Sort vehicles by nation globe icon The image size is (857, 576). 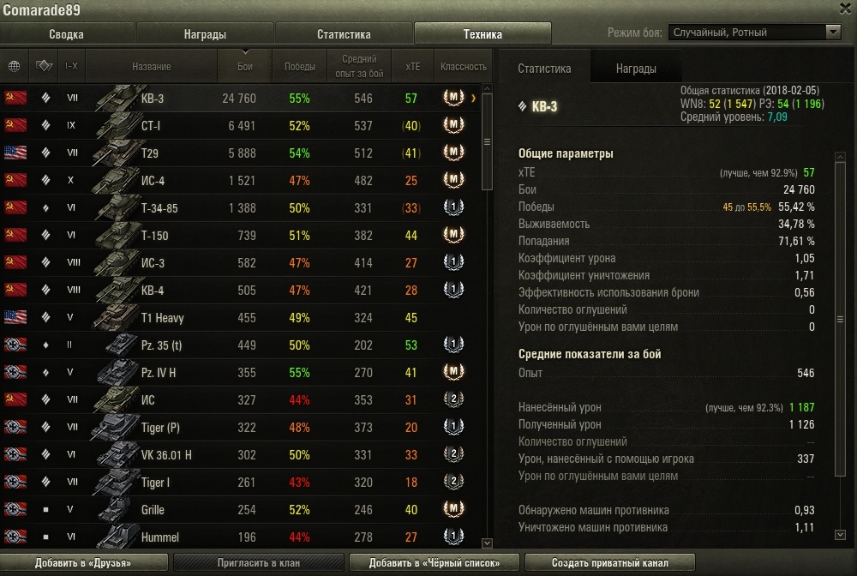15,66
